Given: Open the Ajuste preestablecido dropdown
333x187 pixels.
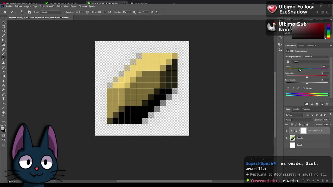Looking at the screenshot, I should (316, 57).
